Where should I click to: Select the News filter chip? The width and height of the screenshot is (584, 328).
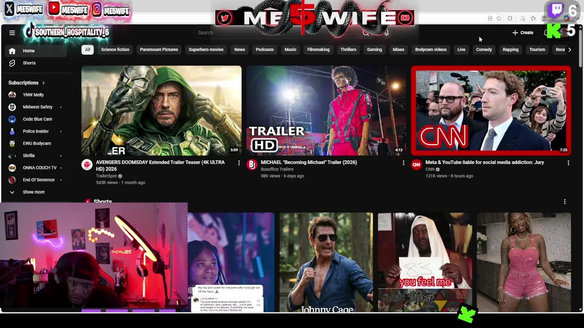tap(240, 50)
